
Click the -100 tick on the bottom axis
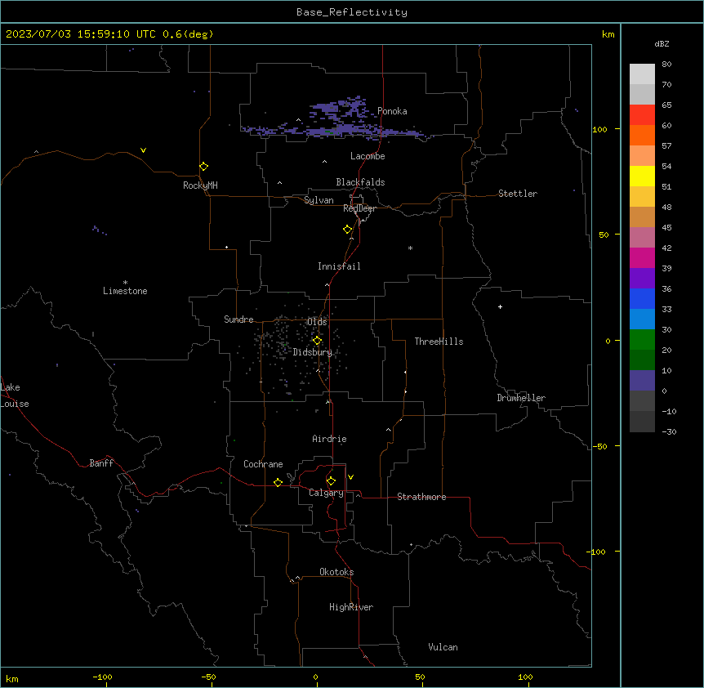point(102,677)
